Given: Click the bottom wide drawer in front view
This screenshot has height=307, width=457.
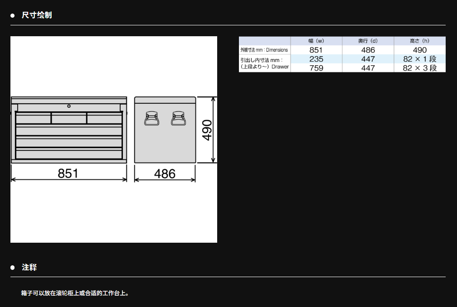Looking at the screenshot, I should (x=69, y=154).
